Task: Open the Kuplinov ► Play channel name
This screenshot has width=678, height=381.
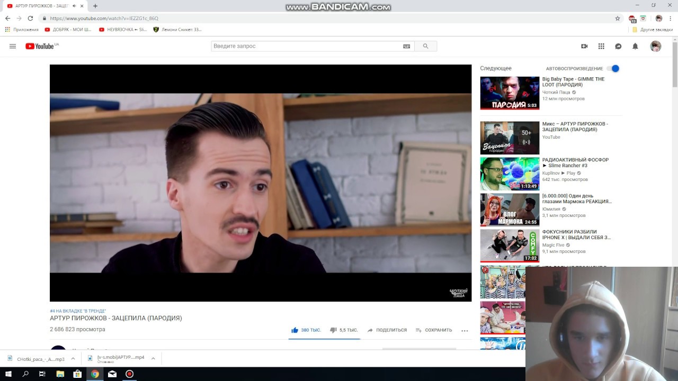Action: pyautogui.click(x=558, y=173)
